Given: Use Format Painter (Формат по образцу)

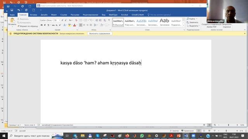Looking at the screenshot, I should coord(28,26).
